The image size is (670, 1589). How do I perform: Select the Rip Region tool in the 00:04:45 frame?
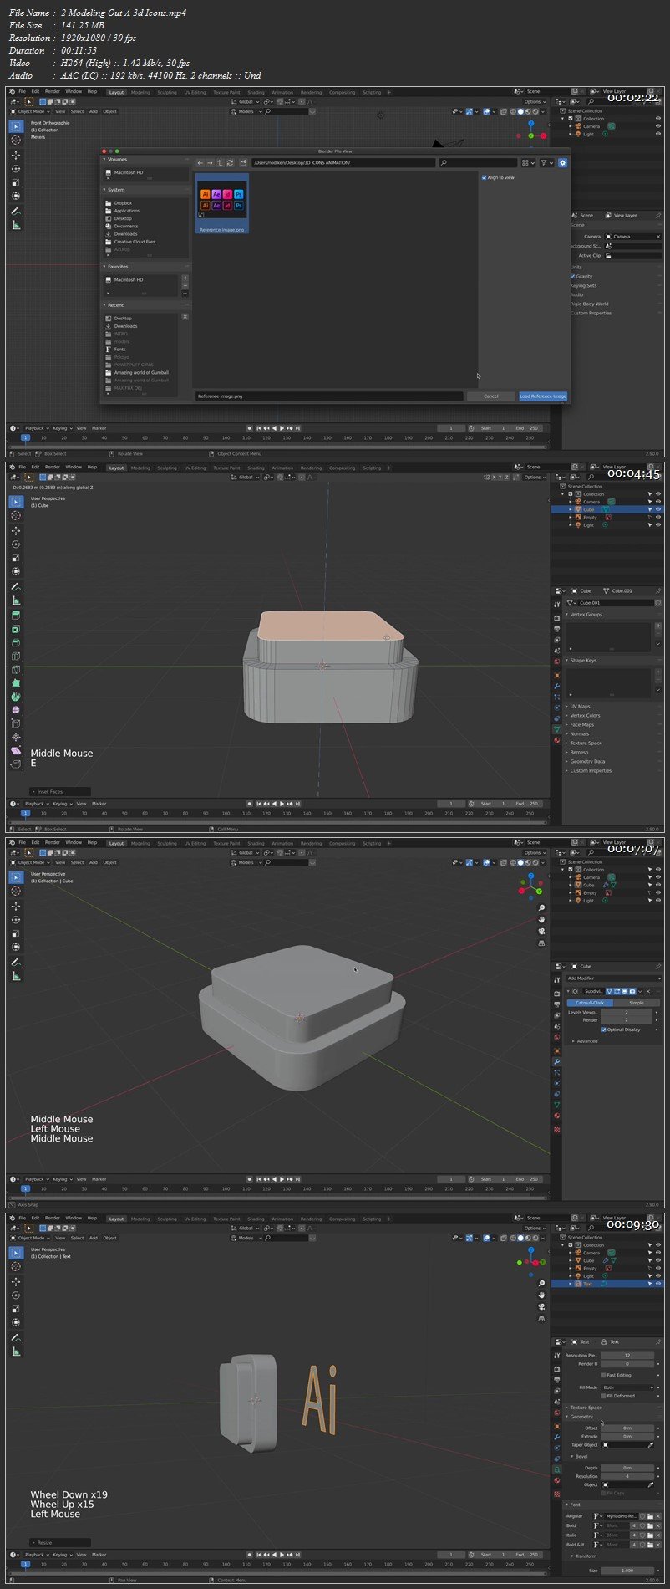(16, 764)
